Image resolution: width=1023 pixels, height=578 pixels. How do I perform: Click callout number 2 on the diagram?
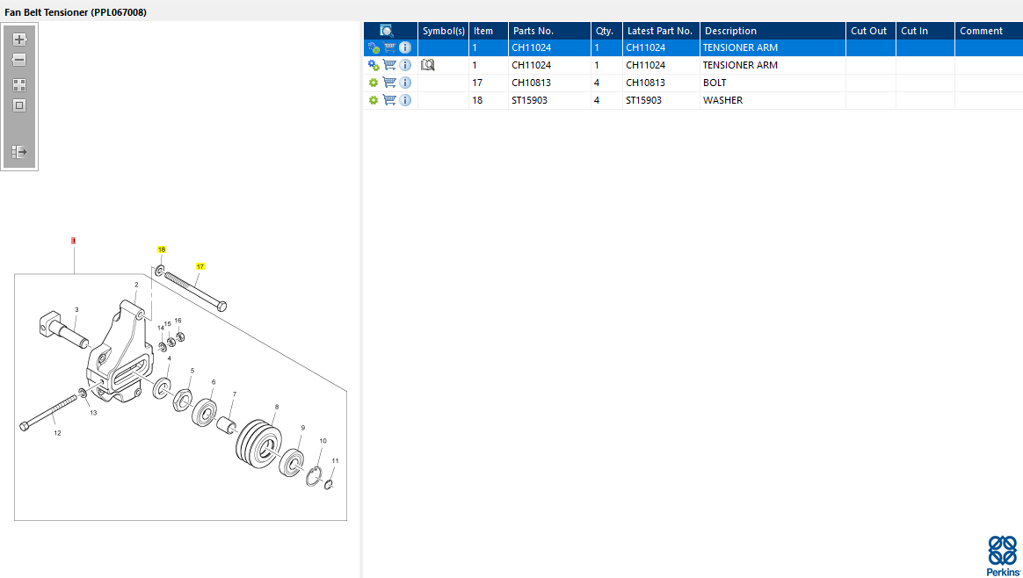[x=136, y=285]
